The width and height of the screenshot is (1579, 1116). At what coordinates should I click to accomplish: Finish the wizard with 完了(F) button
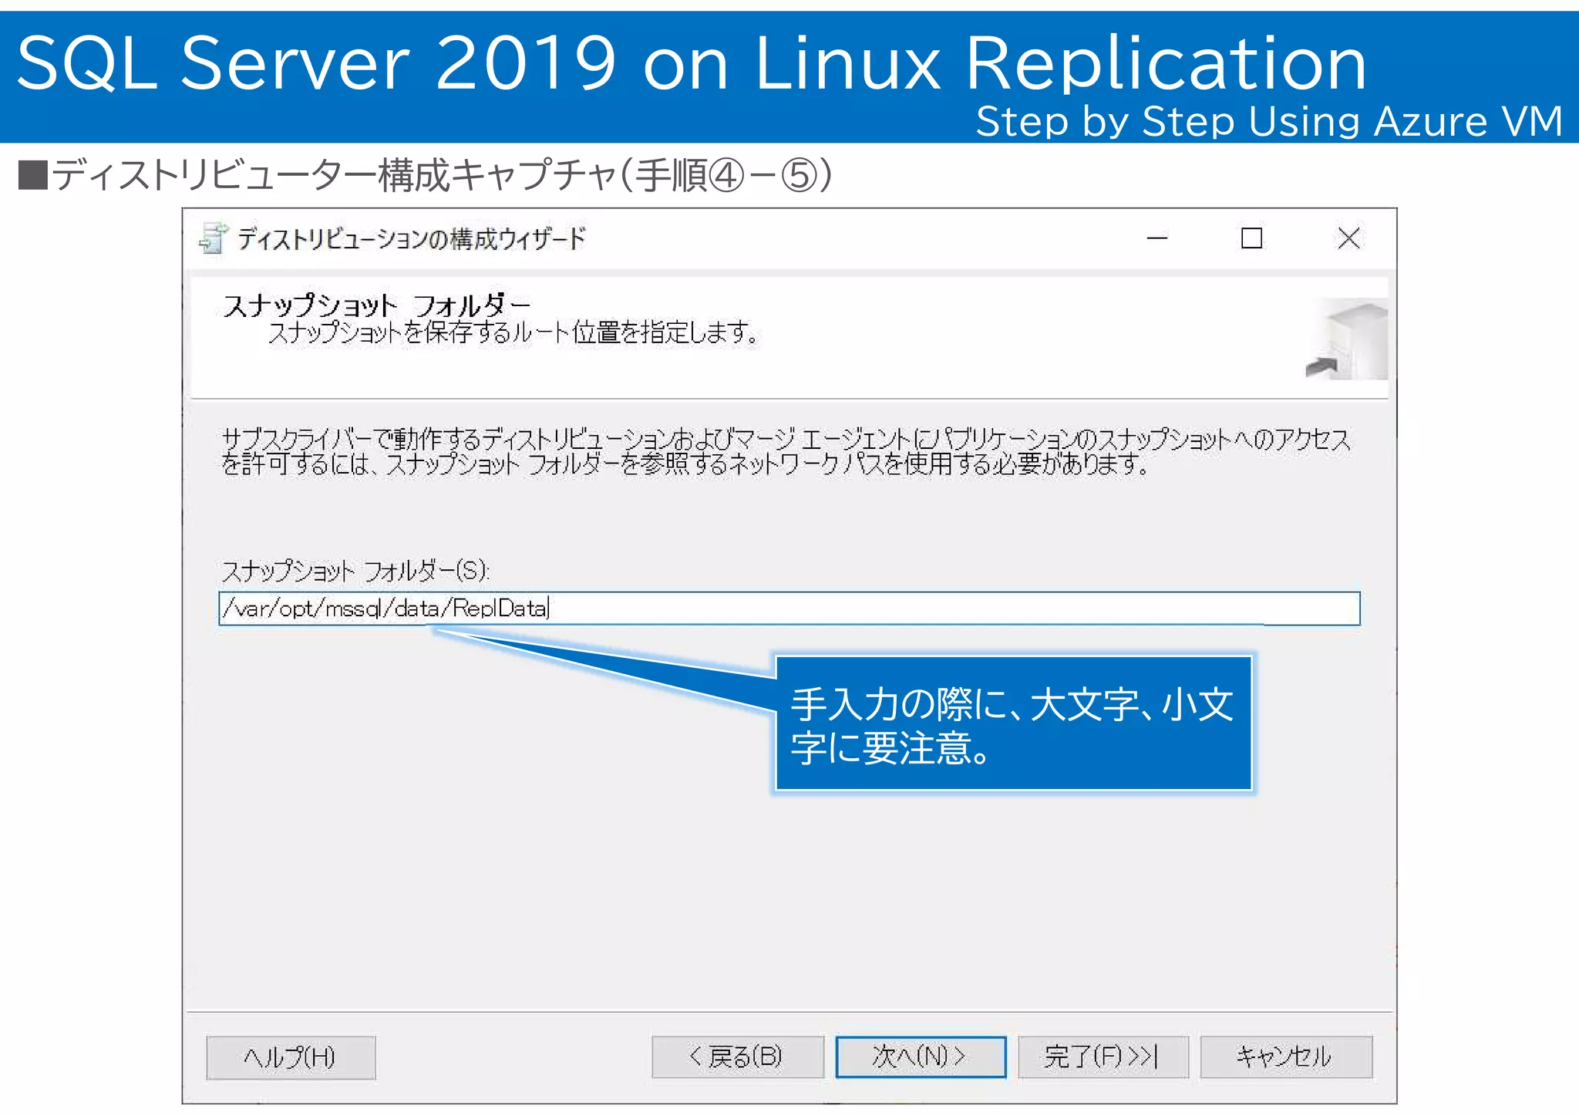point(1103,1057)
